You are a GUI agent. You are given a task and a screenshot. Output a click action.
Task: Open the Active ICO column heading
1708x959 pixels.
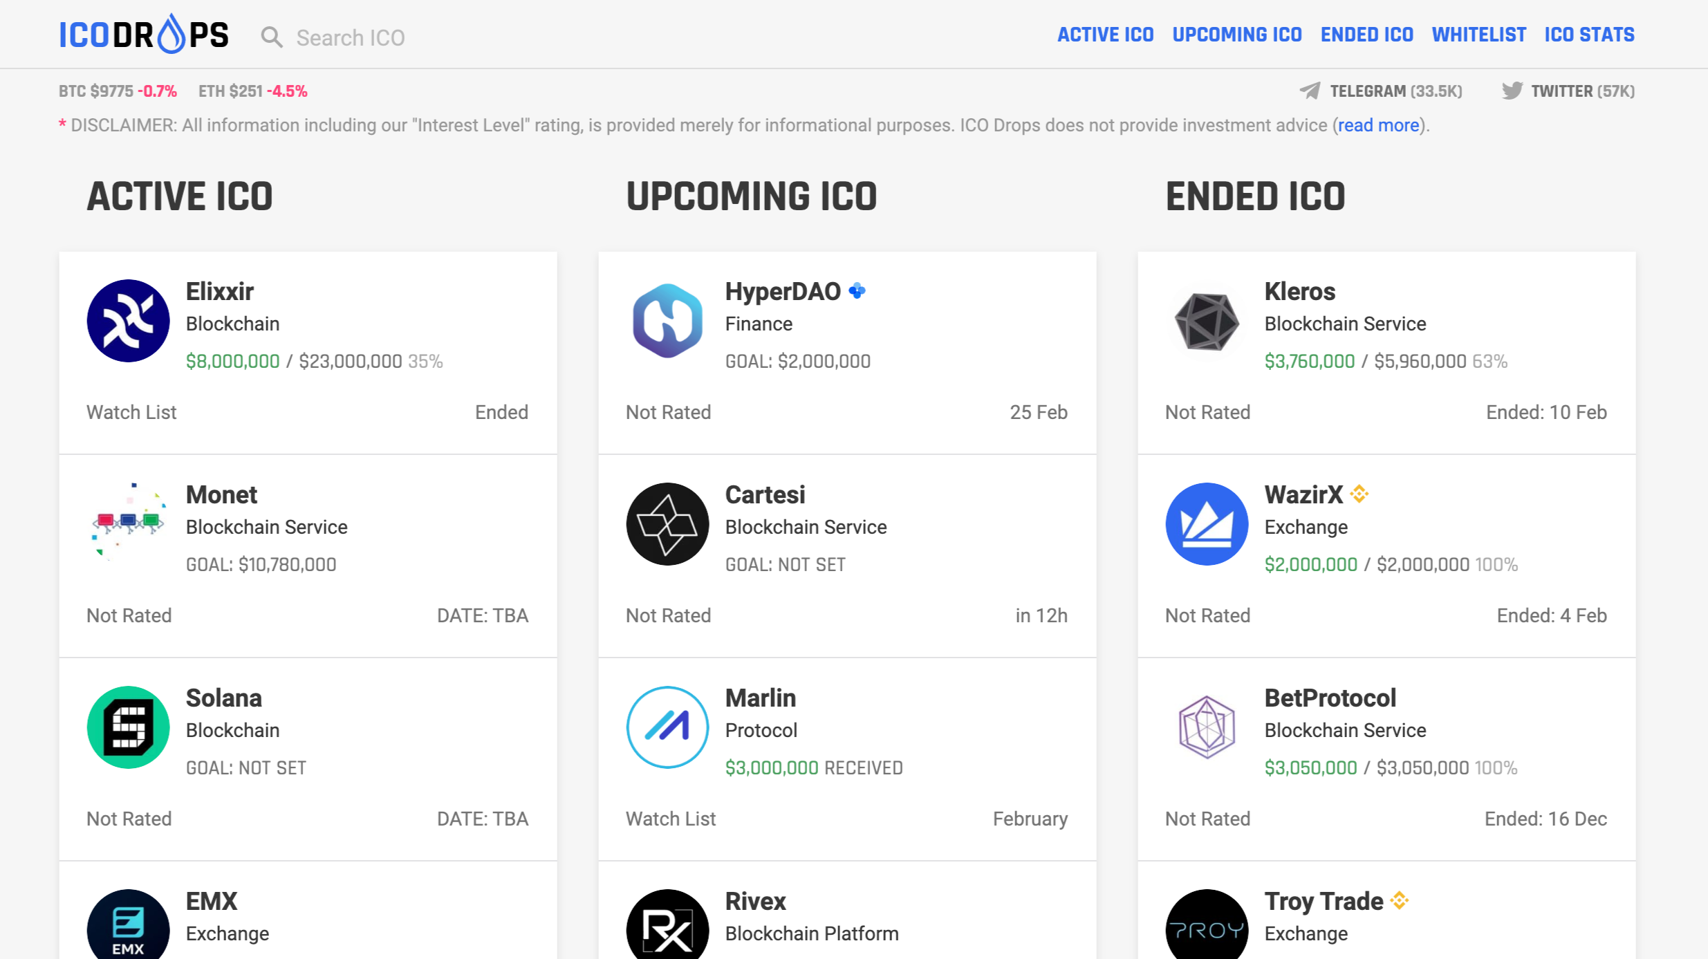pos(180,196)
